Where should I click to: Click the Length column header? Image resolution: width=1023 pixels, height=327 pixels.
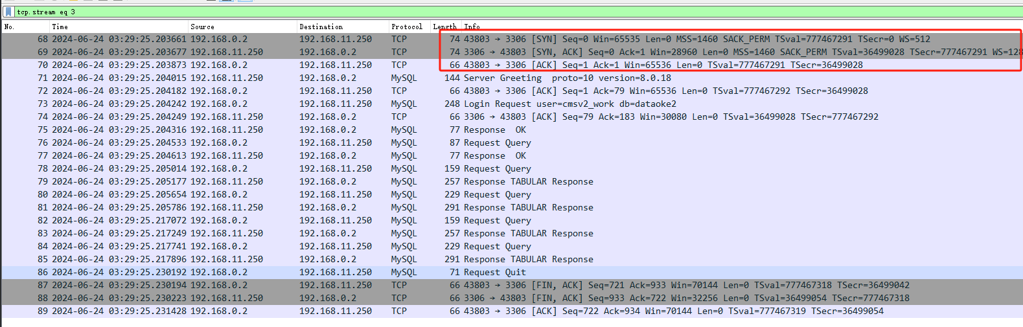click(x=444, y=27)
